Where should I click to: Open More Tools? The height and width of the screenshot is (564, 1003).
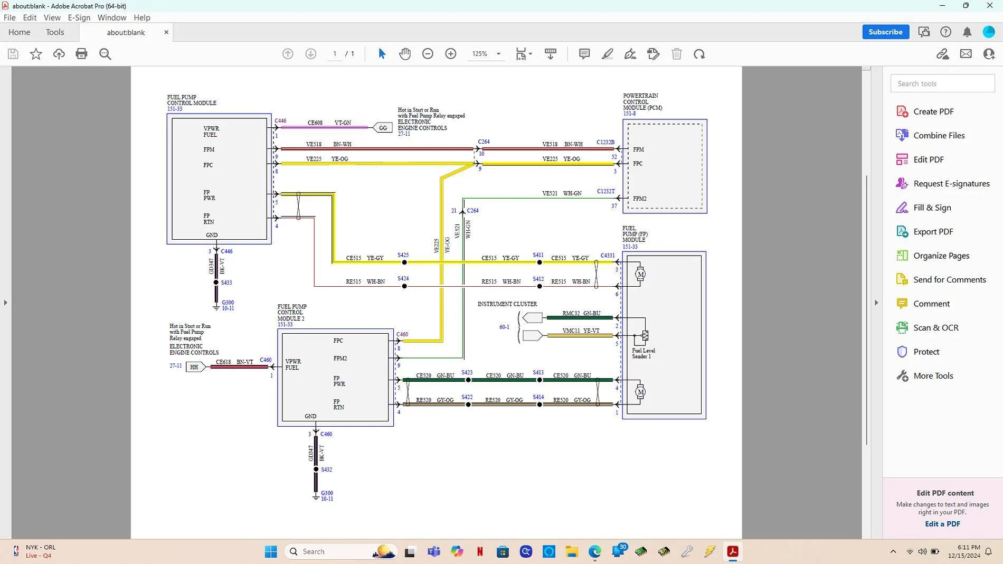tap(933, 376)
